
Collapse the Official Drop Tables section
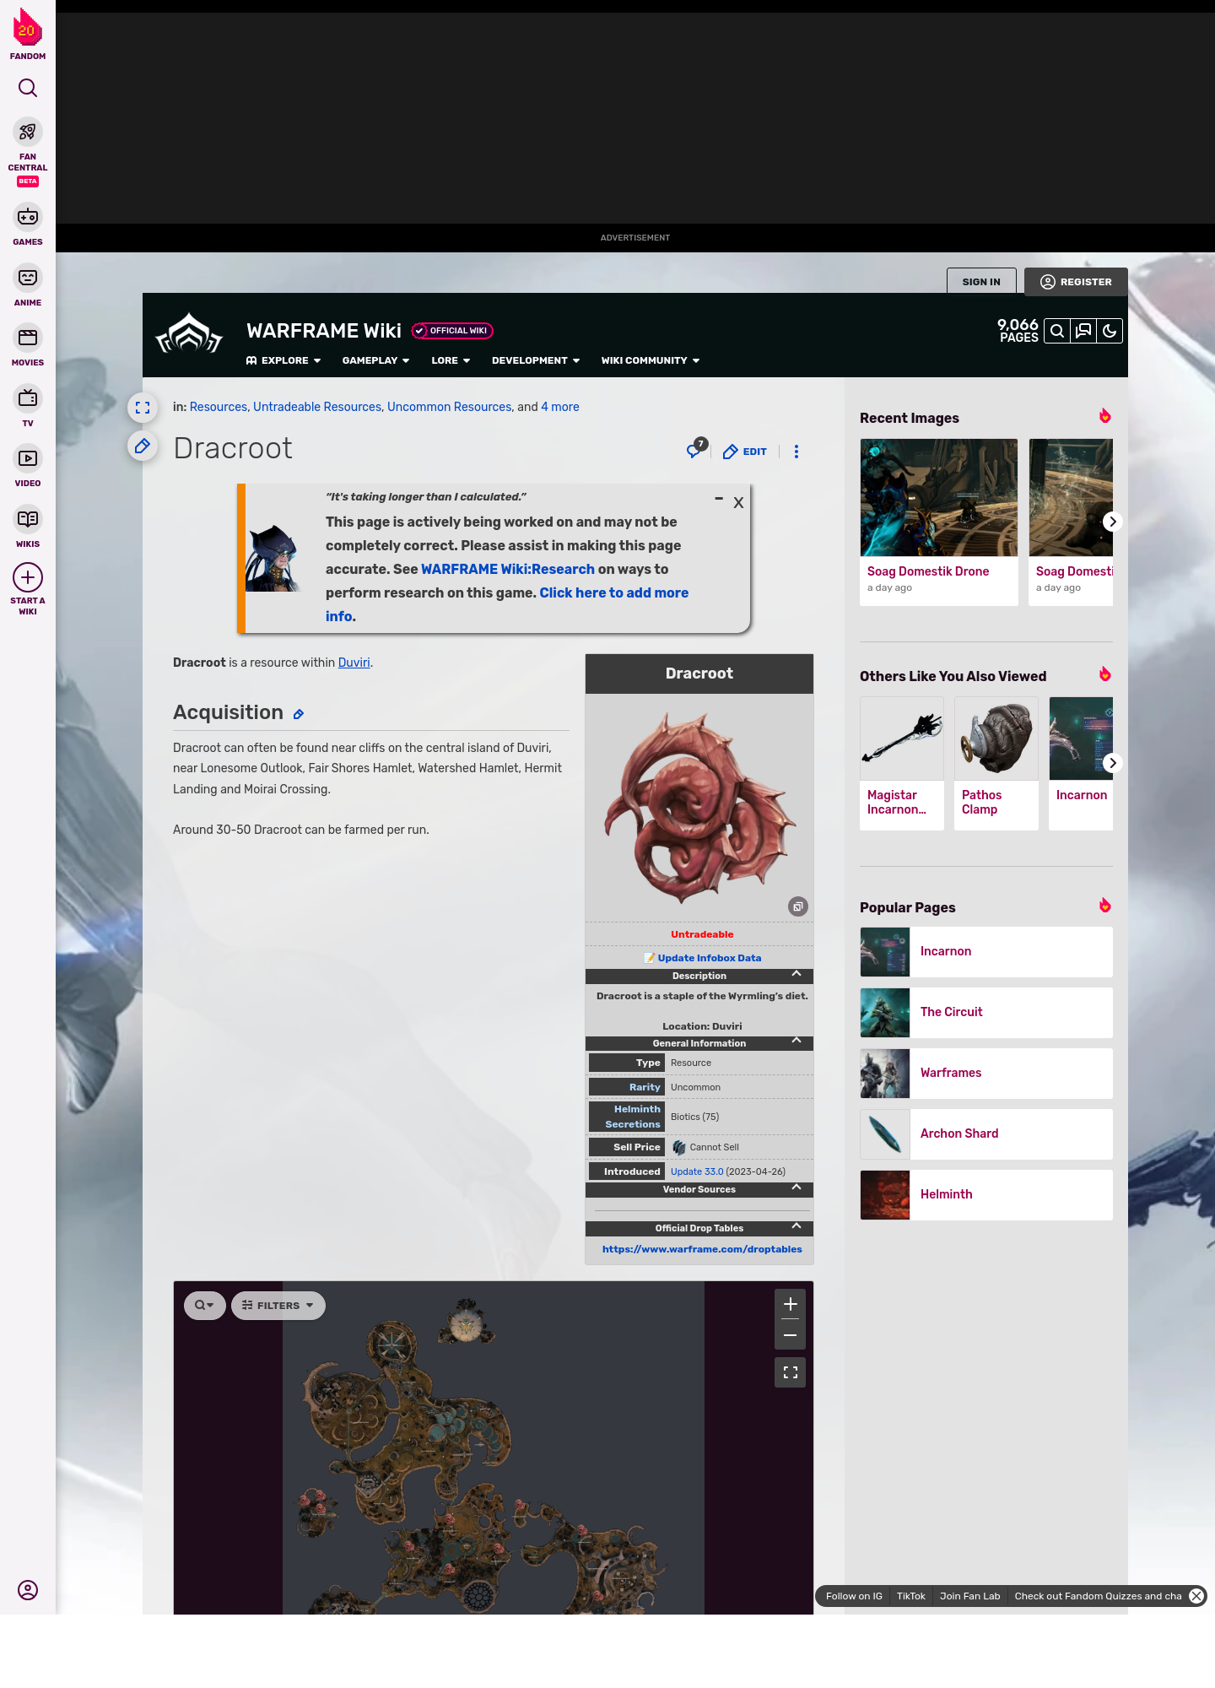click(796, 1226)
